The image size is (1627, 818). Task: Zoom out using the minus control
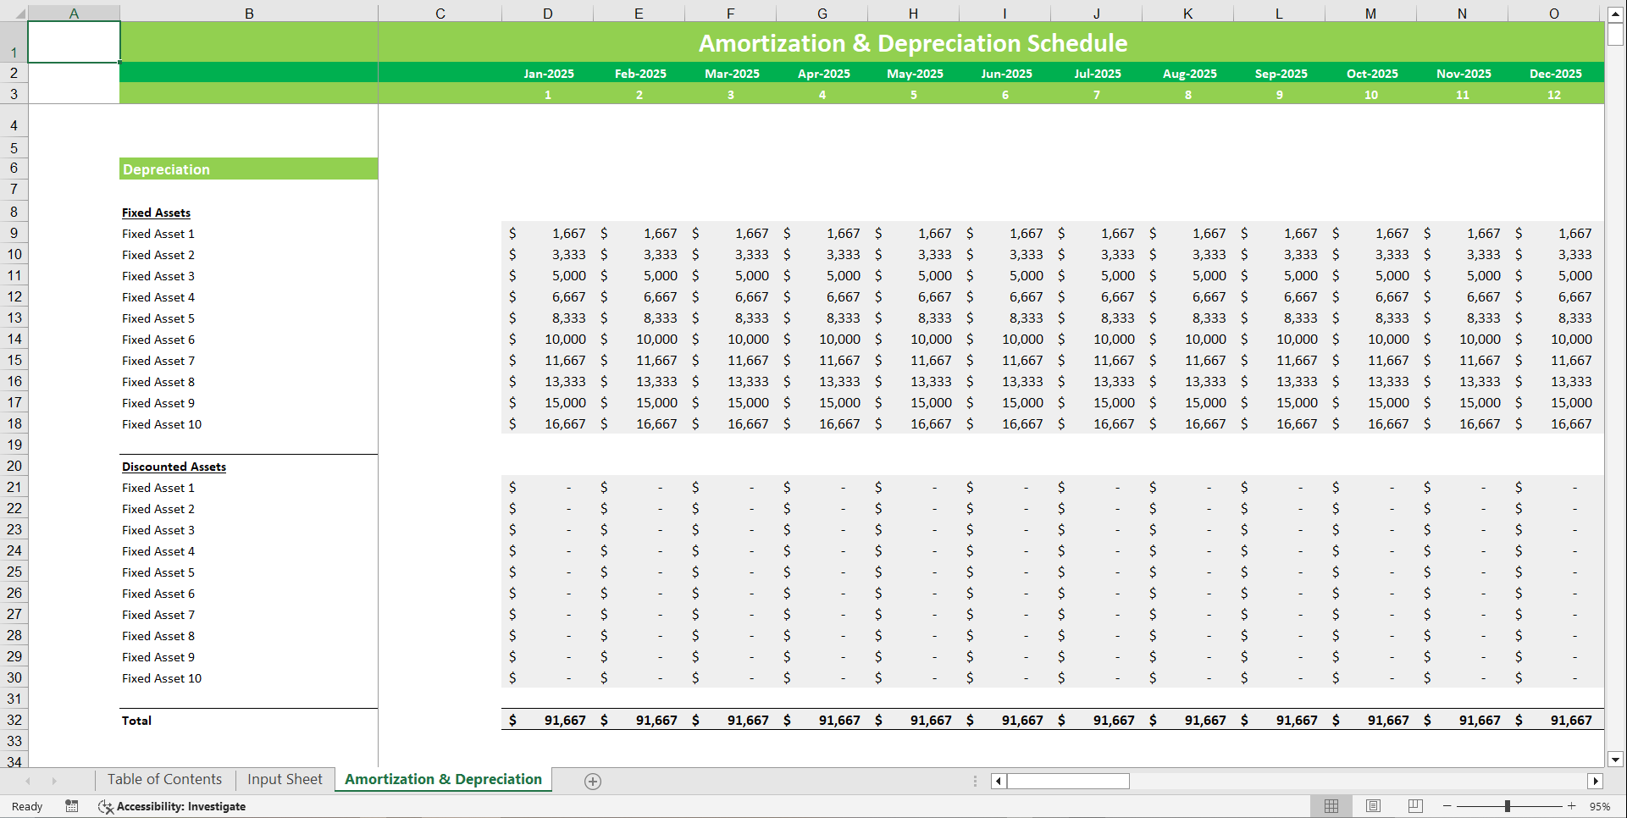(1447, 806)
